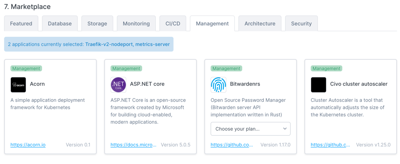Screen dimensions: 400x164
Task: Click the ASP.NET Core purple logo
Action: [x=118, y=85]
